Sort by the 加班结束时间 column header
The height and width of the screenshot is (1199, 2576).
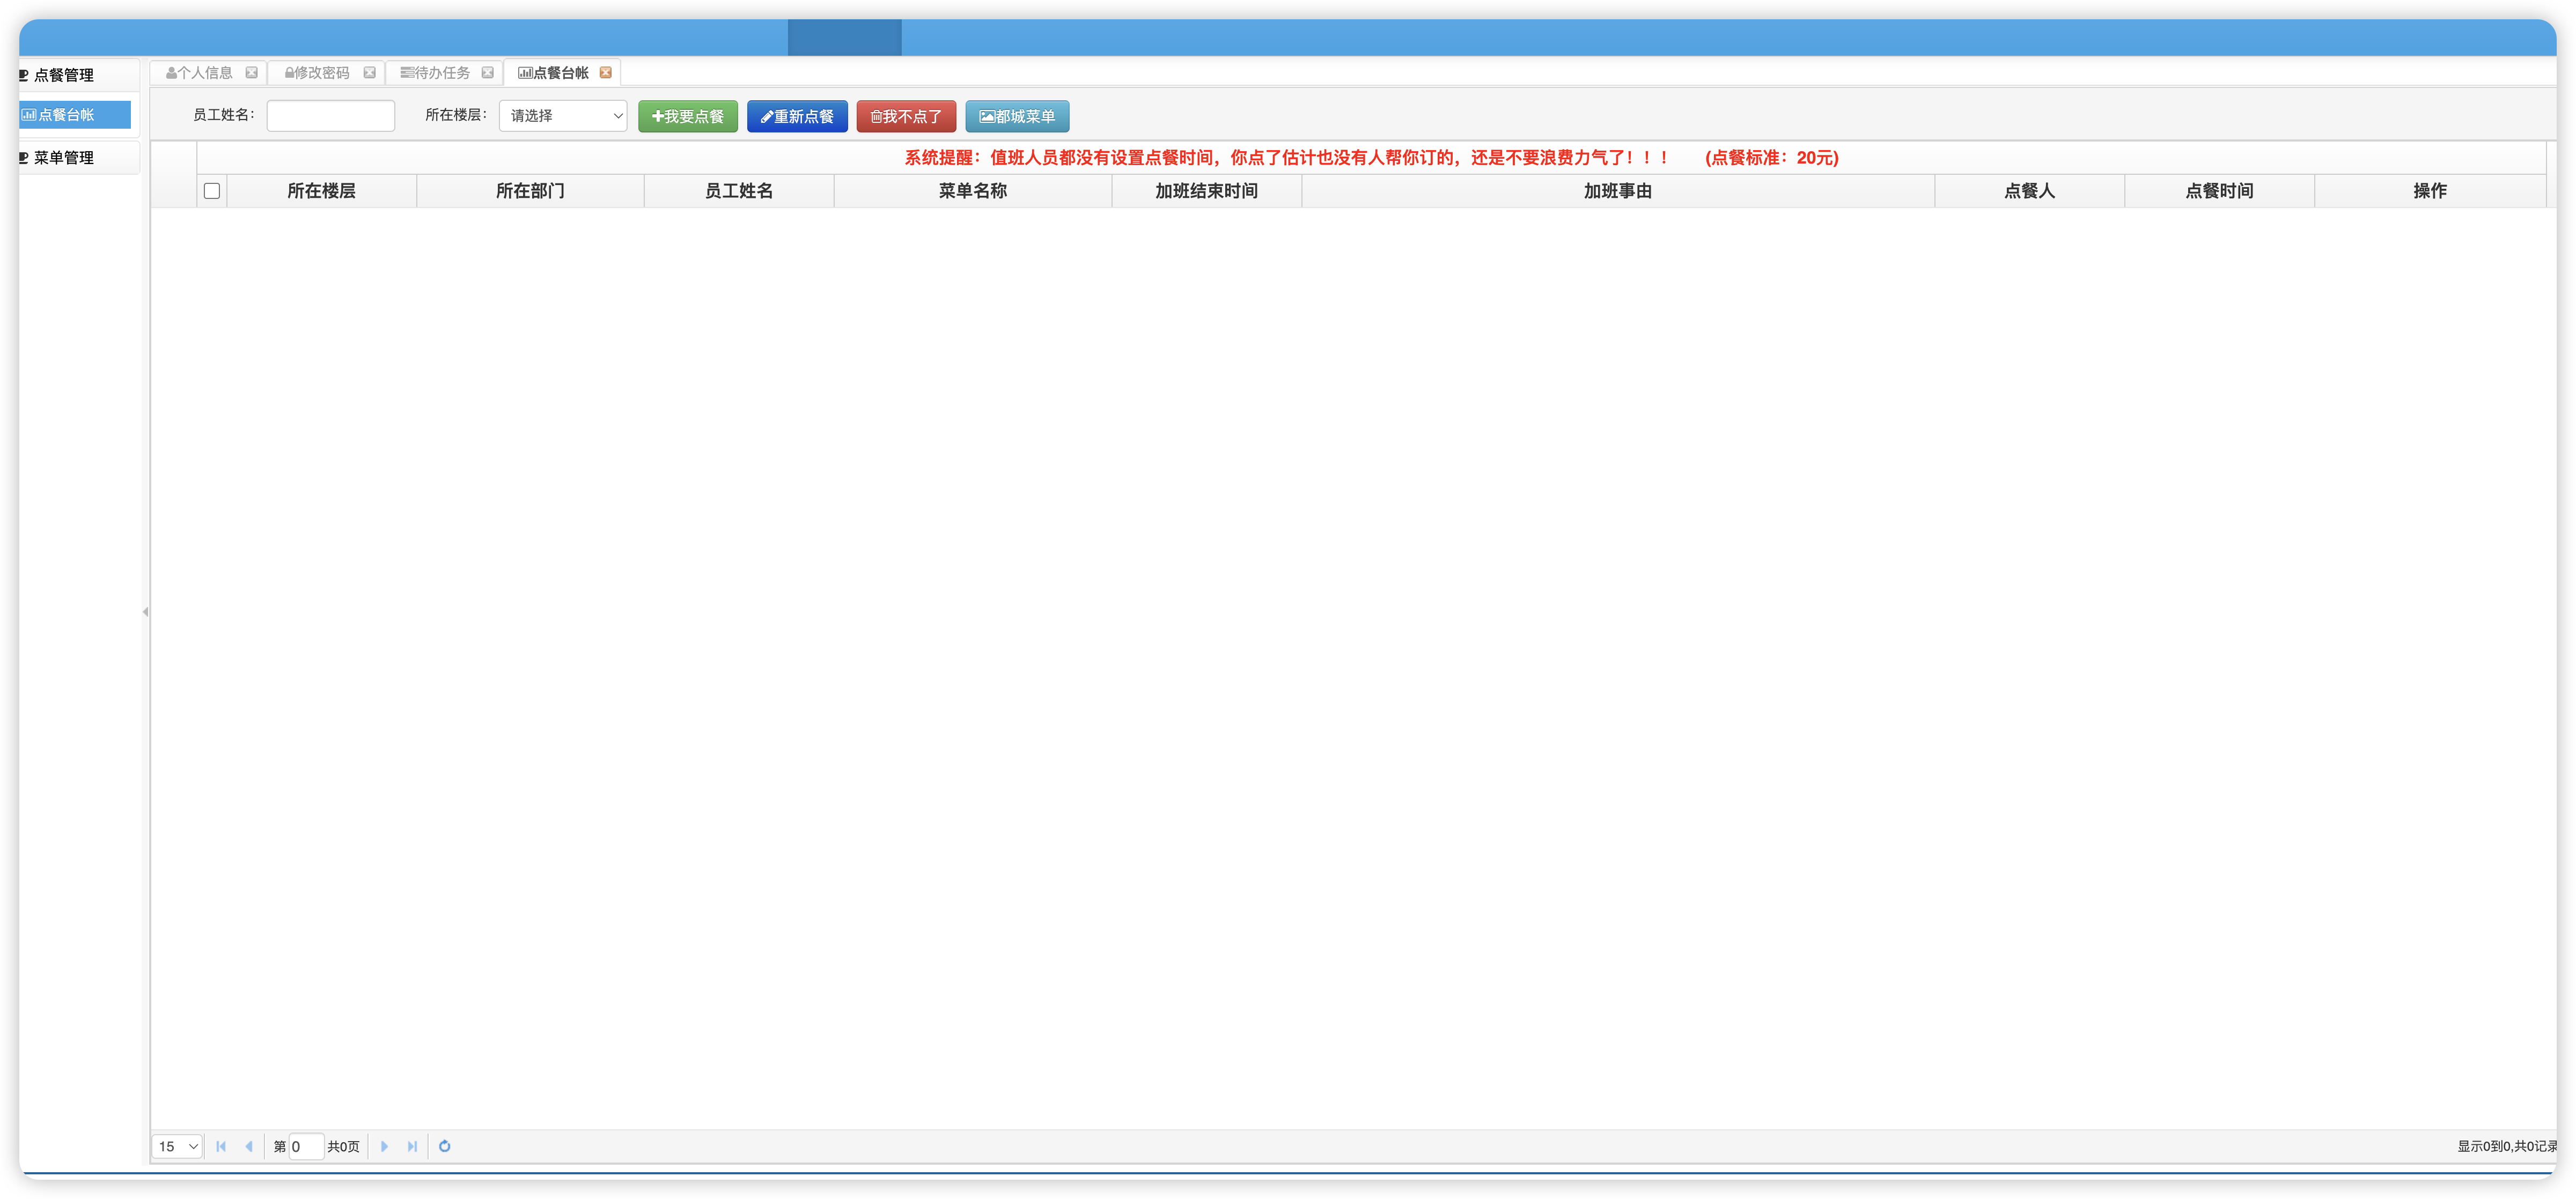[x=1207, y=191]
